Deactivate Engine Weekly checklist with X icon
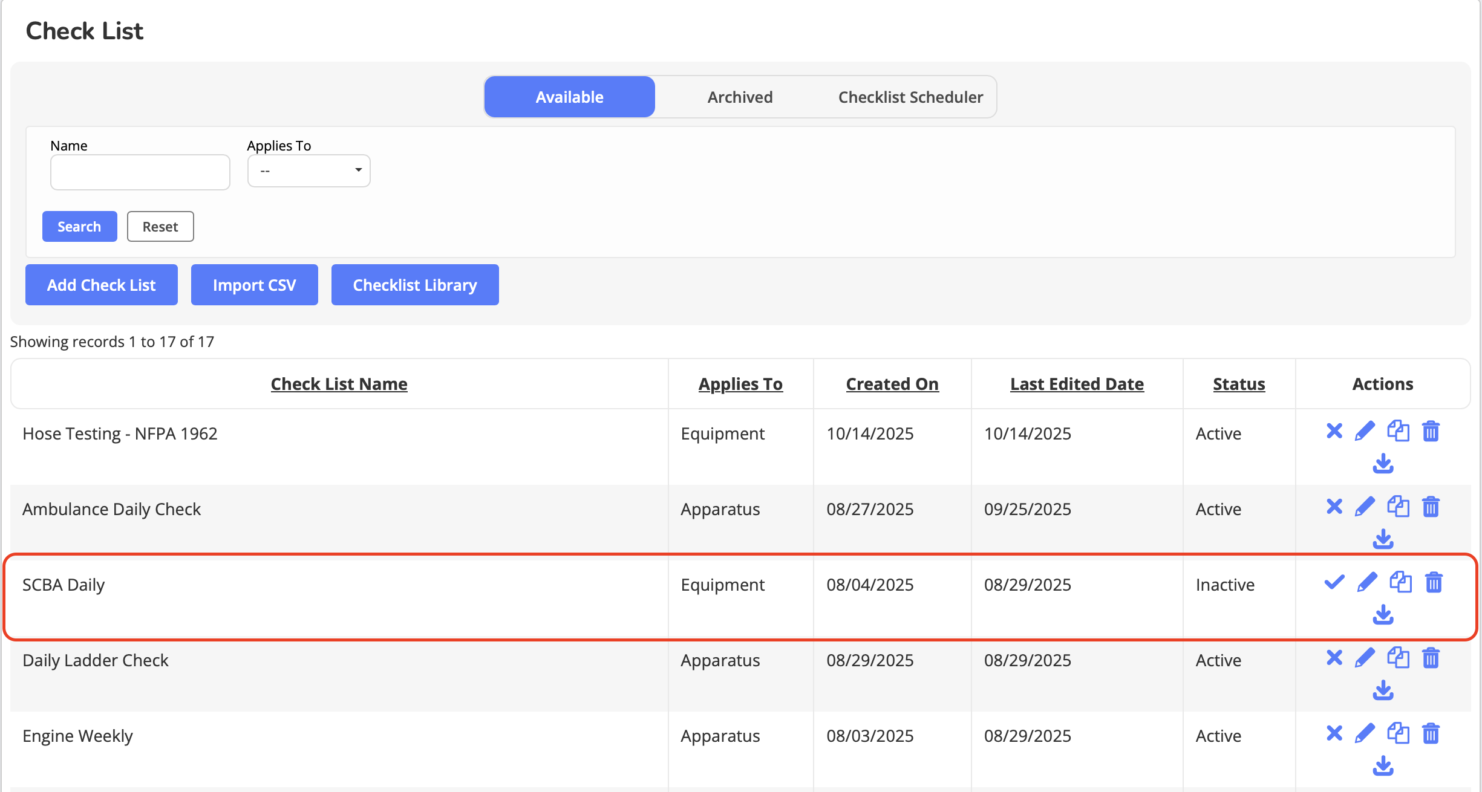The image size is (1482, 792). (x=1334, y=733)
